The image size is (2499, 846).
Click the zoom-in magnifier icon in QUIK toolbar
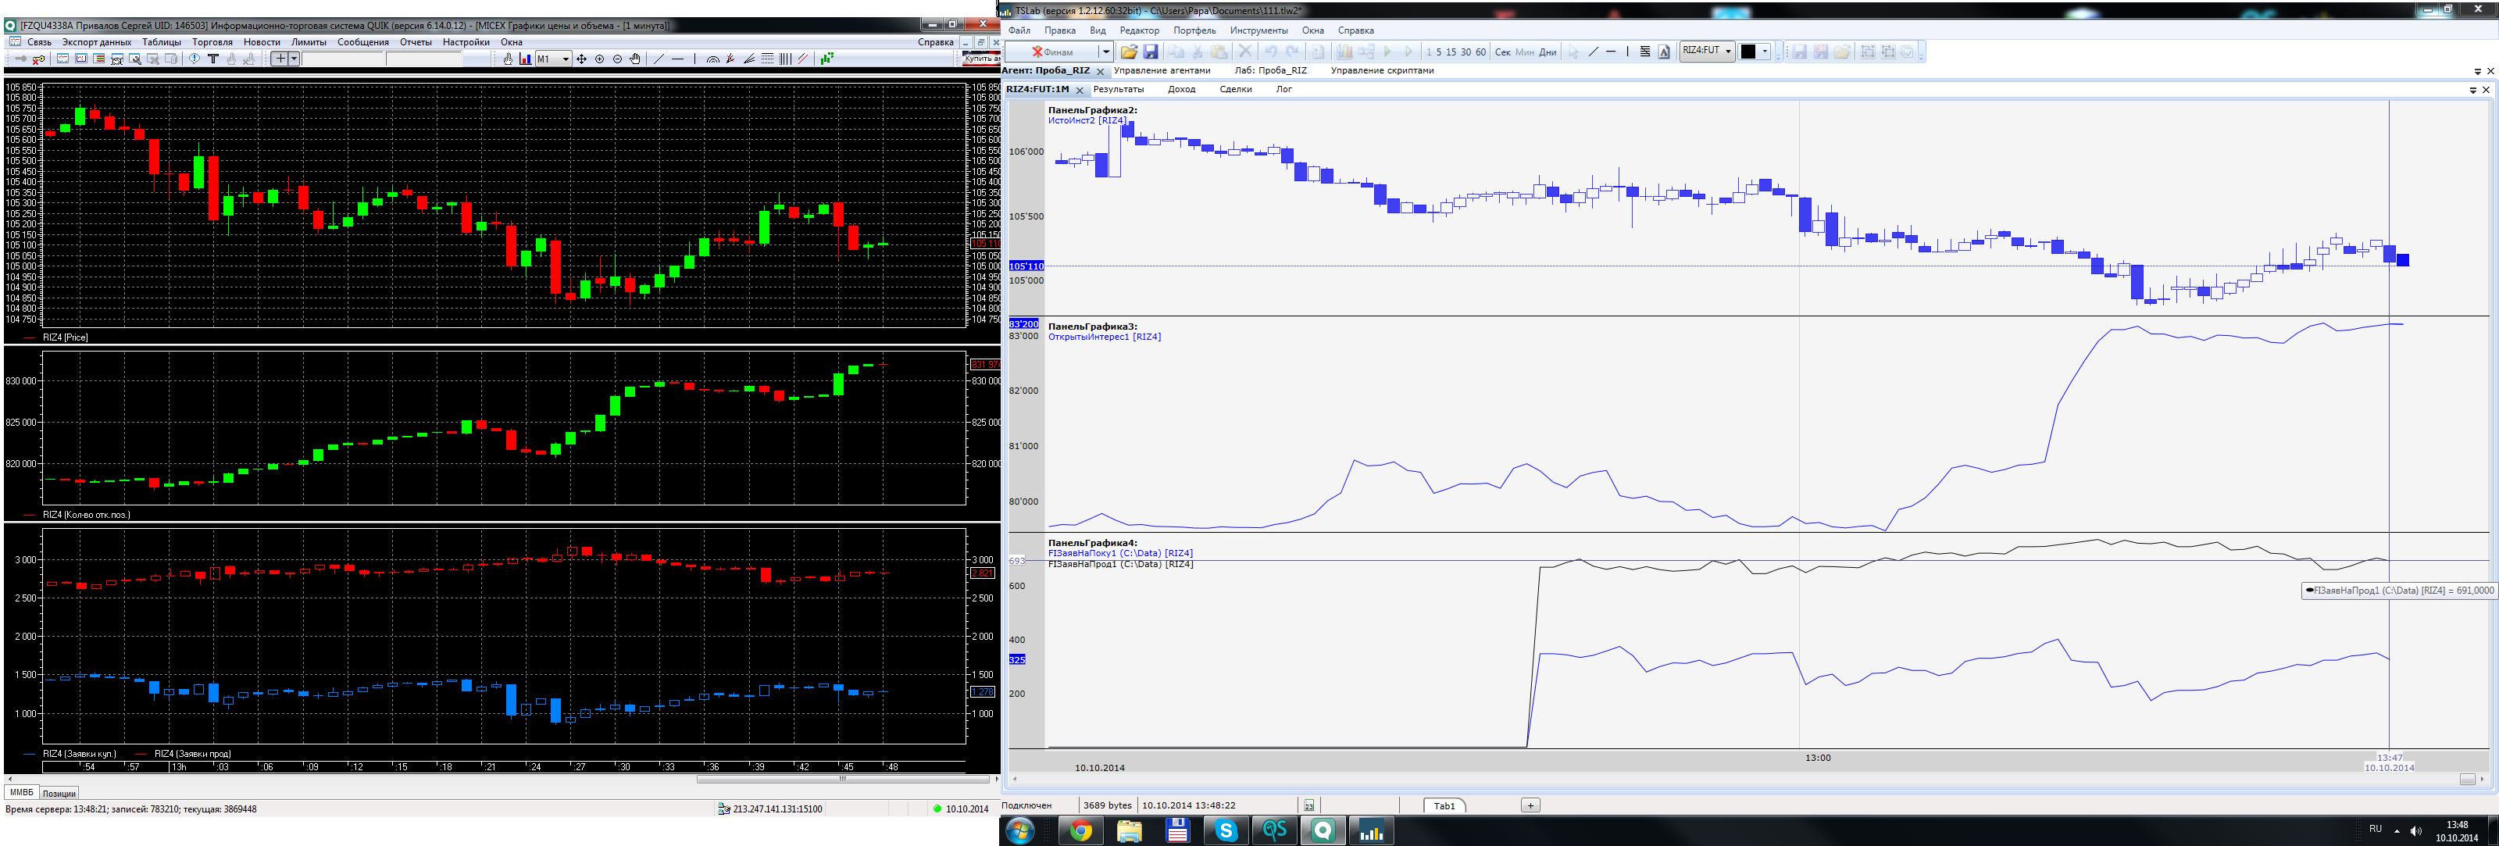point(599,59)
